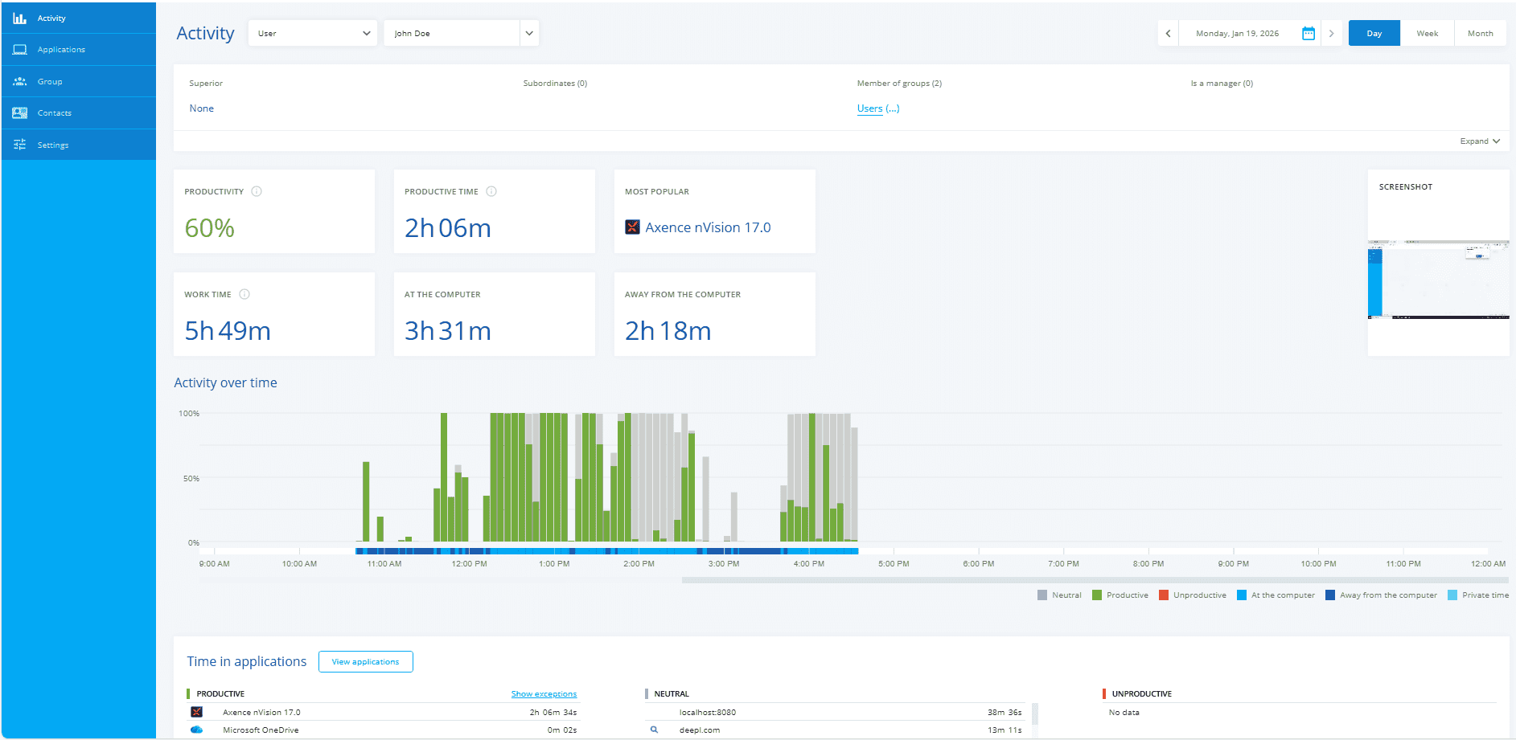1516x740 pixels.
Task: Toggle Away from the computer legend
Action: click(1381, 595)
